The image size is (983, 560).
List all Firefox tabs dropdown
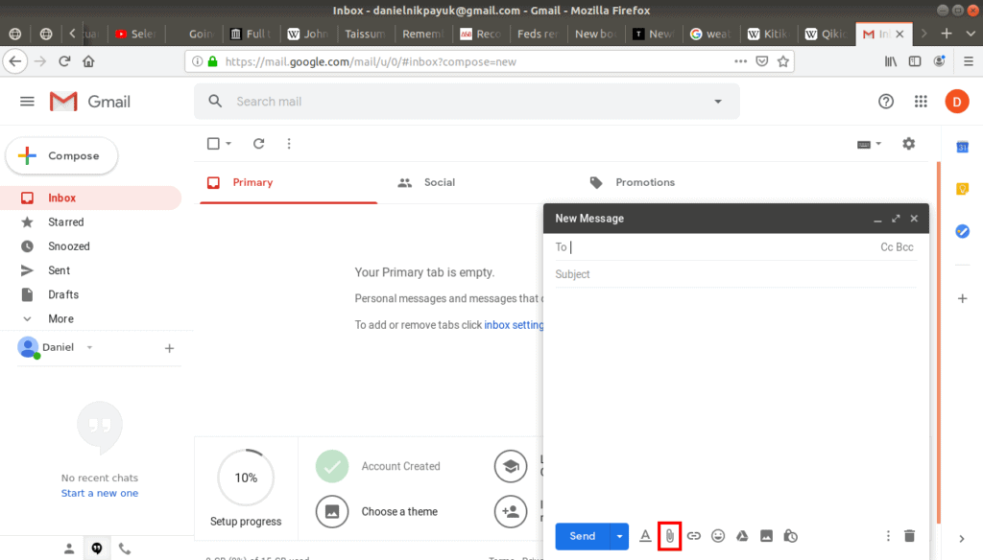971,34
